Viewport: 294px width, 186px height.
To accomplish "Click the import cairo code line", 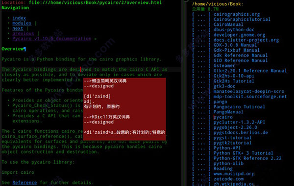I will [18, 172].
